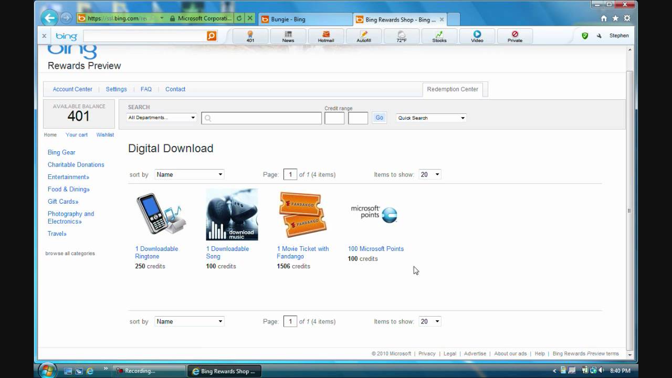Click the first Credit range field

click(334, 118)
